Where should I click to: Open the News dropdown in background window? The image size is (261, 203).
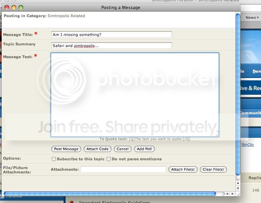(x=252, y=17)
